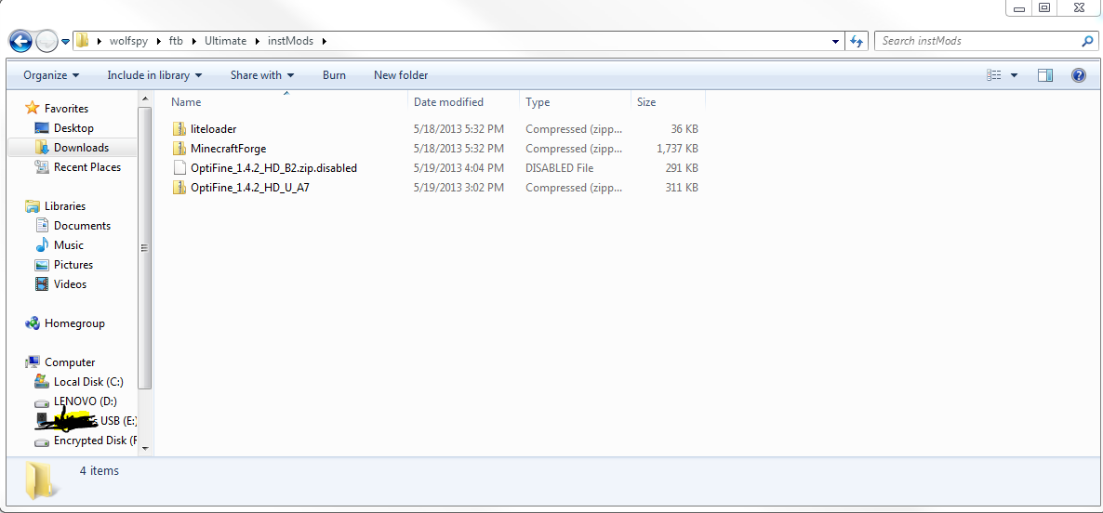Screen dimensions: 1103x513
Task: Click the refresh button beside address bar
Action: tap(857, 41)
